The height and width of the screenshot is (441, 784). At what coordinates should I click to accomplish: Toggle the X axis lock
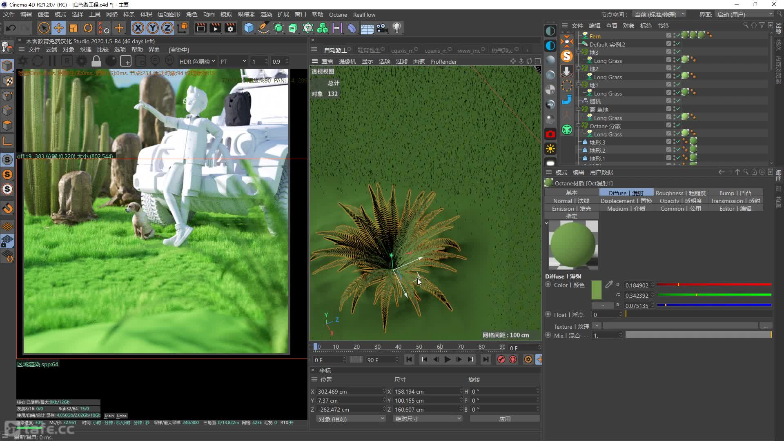[x=138, y=28]
